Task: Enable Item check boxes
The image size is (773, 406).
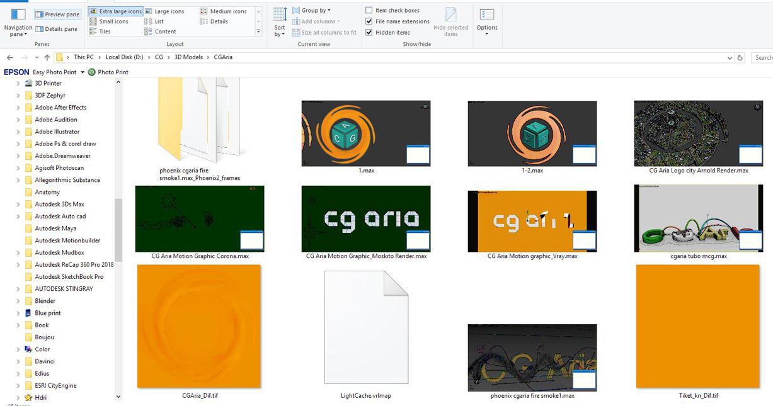Action: (369, 10)
